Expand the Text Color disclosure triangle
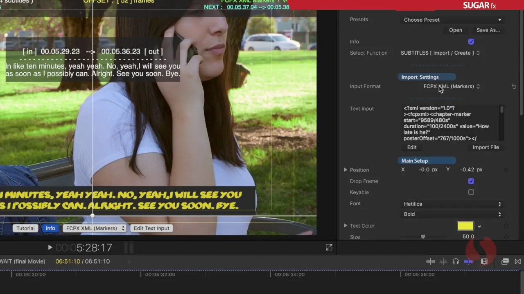Image resolution: width=524 pixels, height=294 pixels. (x=346, y=226)
